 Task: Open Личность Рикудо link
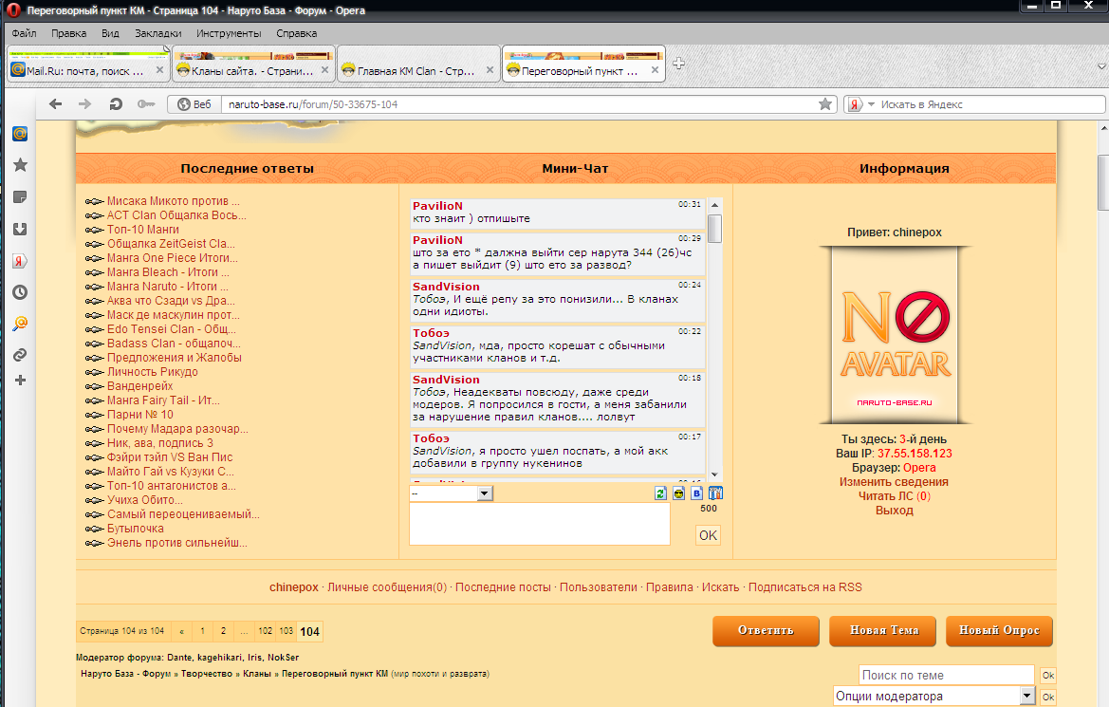point(152,372)
